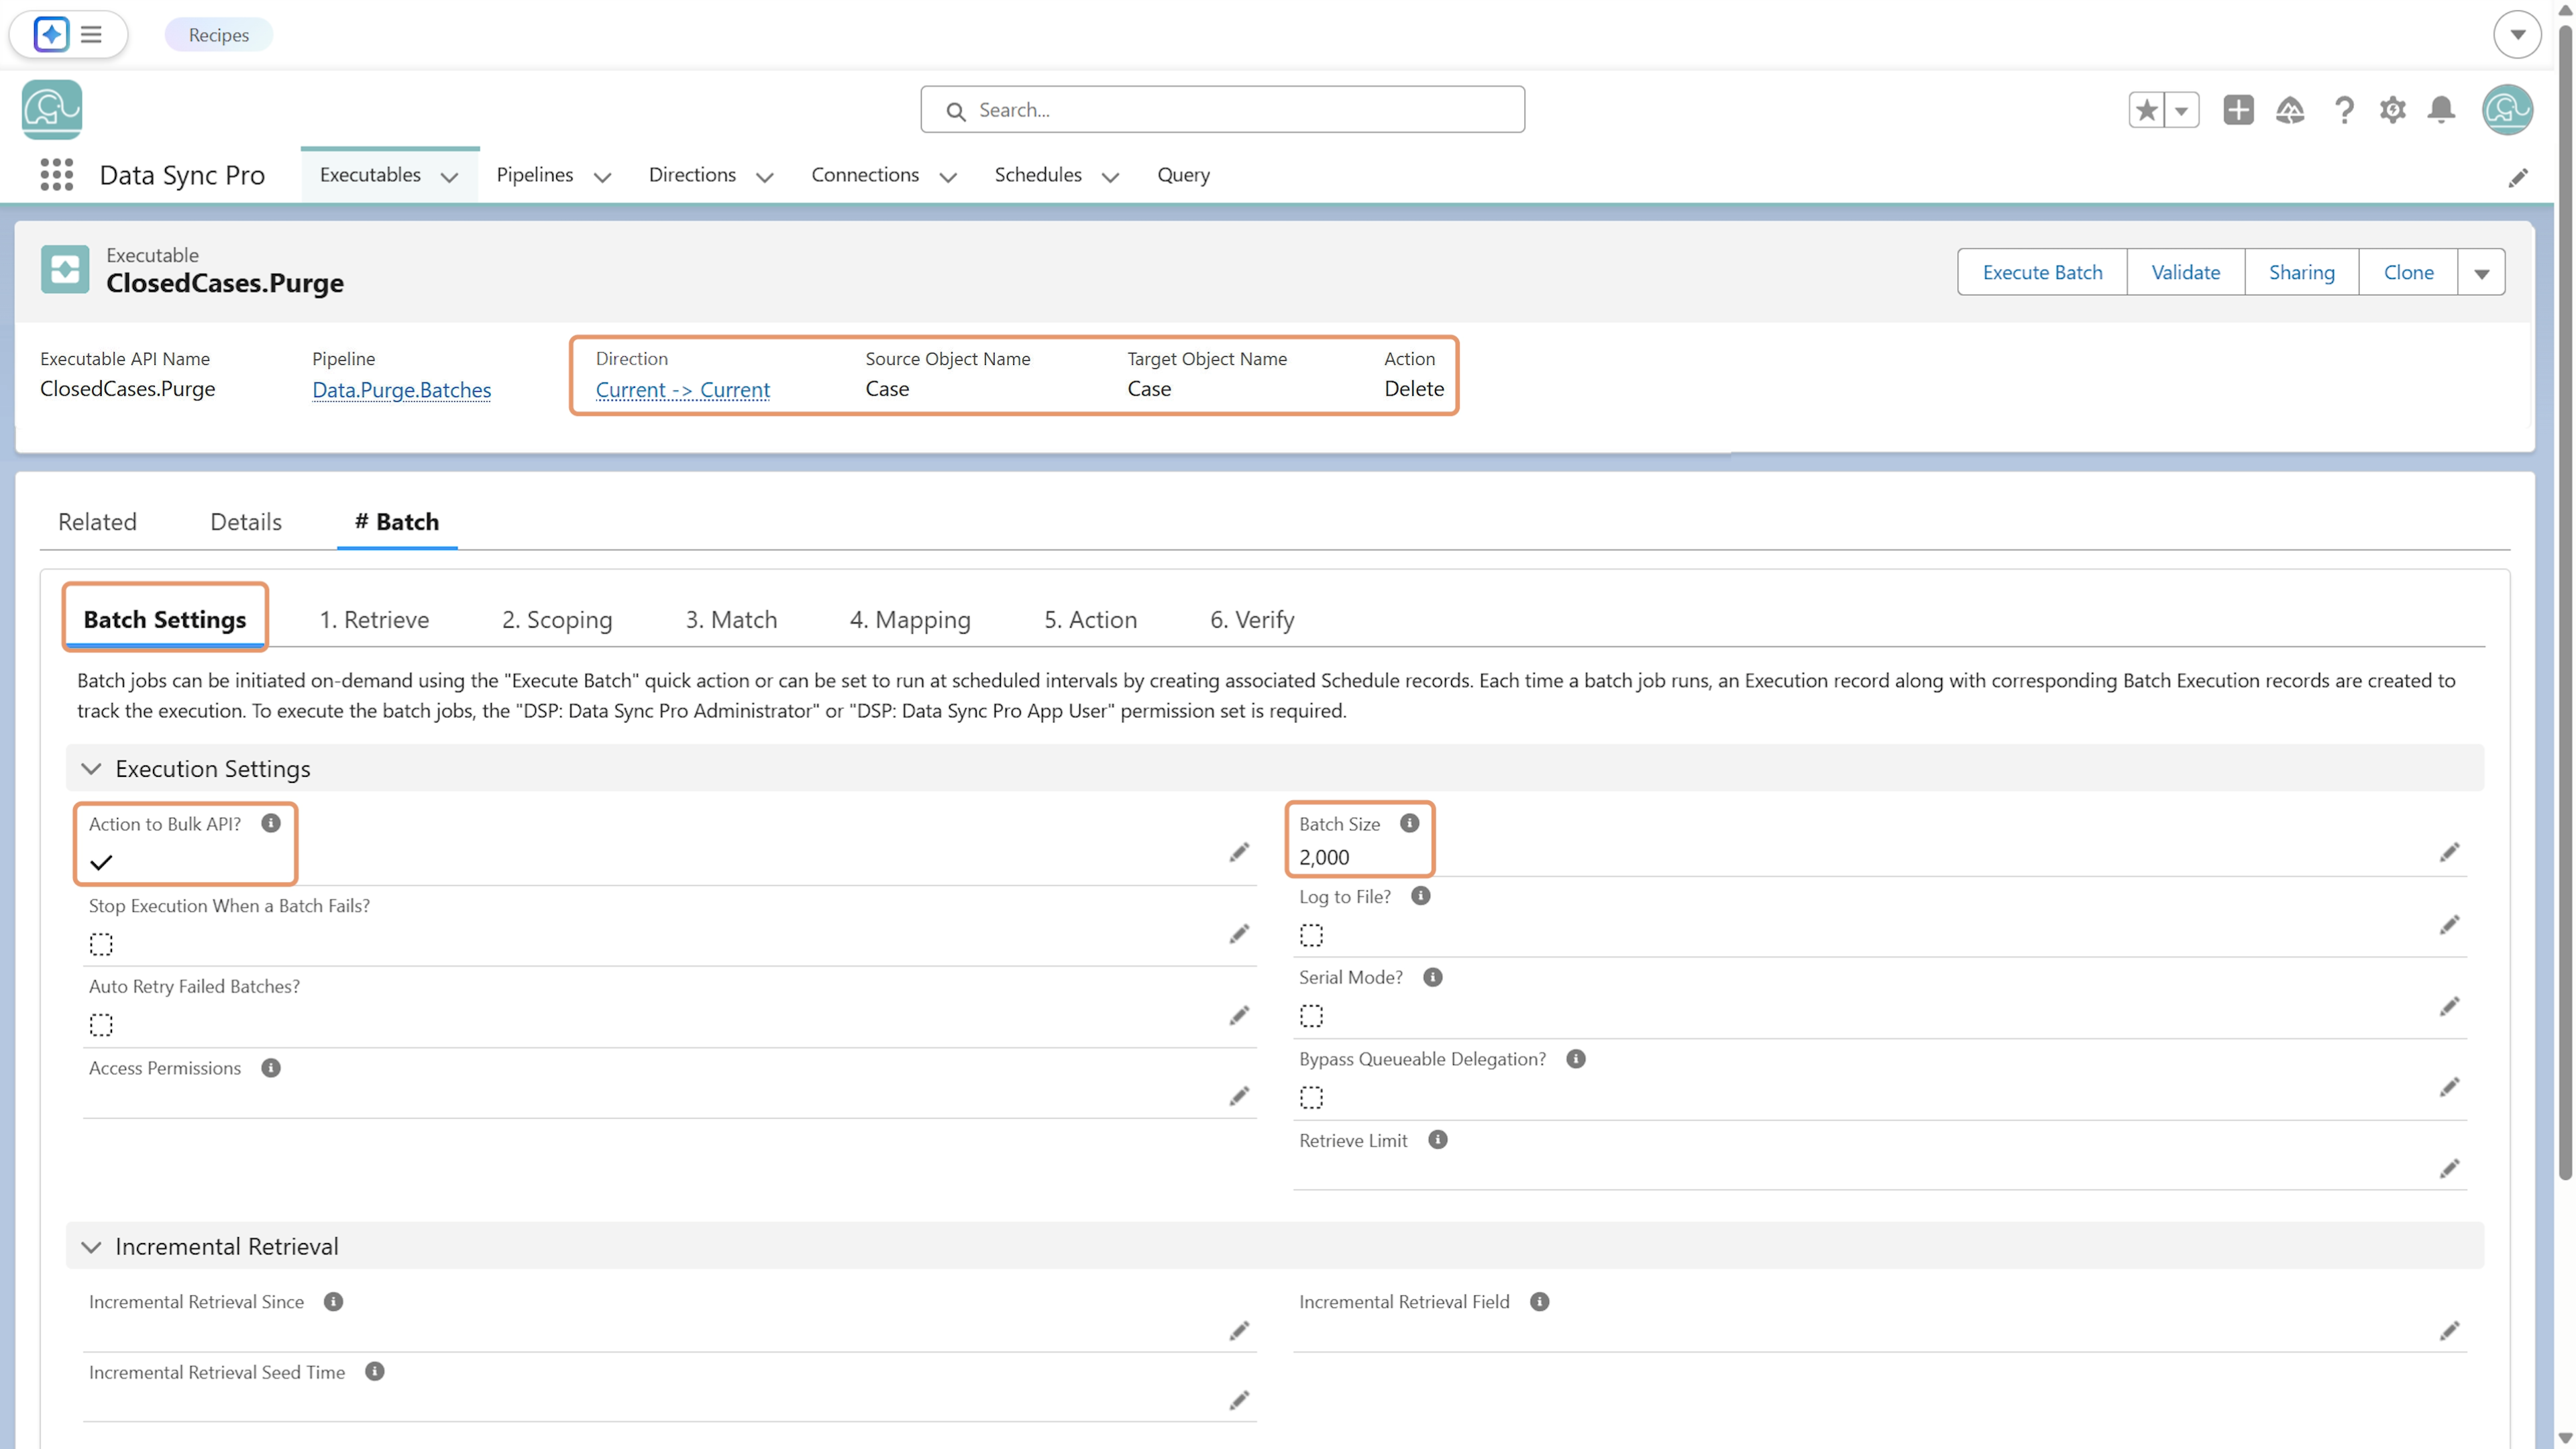Edit the Batch Size field pencil
2576x1449 pixels.
coord(2449,852)
